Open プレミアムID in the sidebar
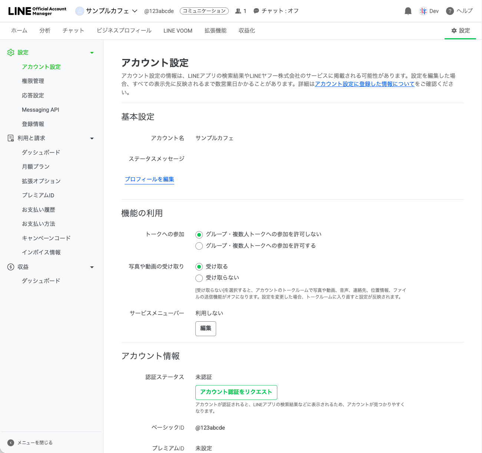482x453 pixels. 38,195
